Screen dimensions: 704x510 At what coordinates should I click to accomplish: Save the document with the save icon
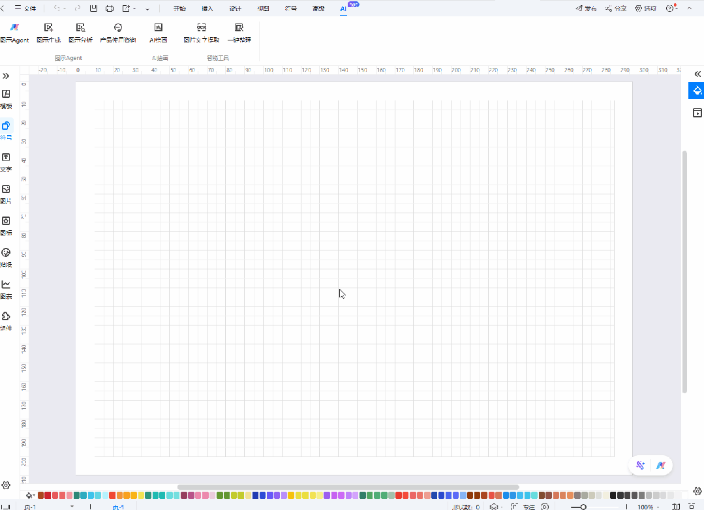(x=93, y=8)
